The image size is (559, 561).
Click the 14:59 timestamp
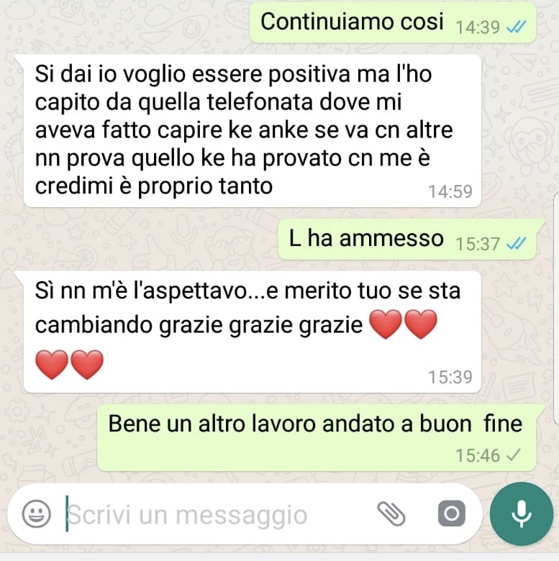pos(450,191)
